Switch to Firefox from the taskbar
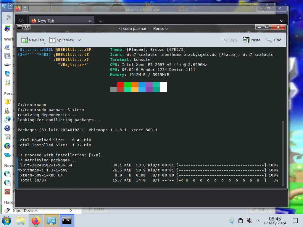This screenshot has width=303, height=227. [x=36, y=220]
